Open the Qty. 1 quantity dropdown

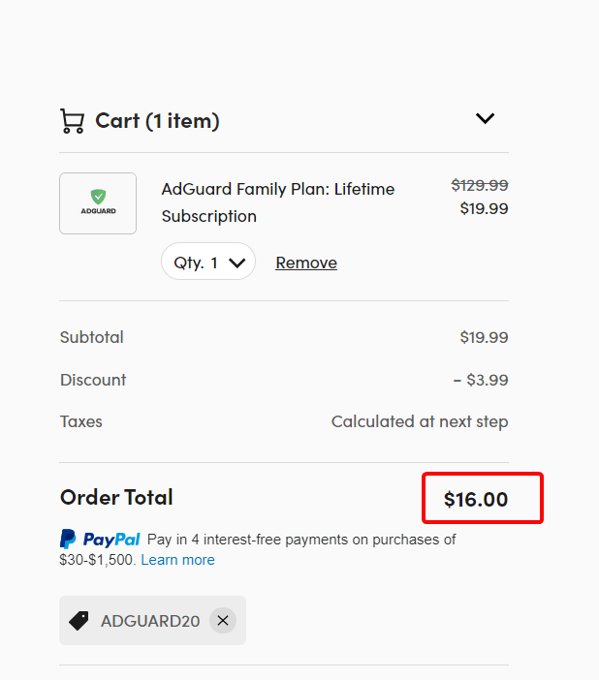(x=208, y=263)
